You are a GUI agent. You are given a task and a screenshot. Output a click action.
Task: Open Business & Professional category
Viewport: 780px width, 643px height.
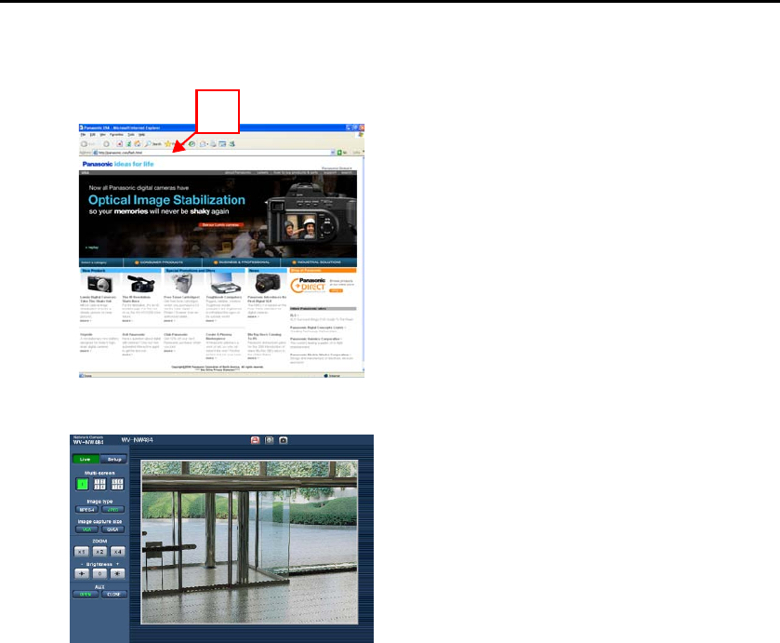[x=242, y=262]
